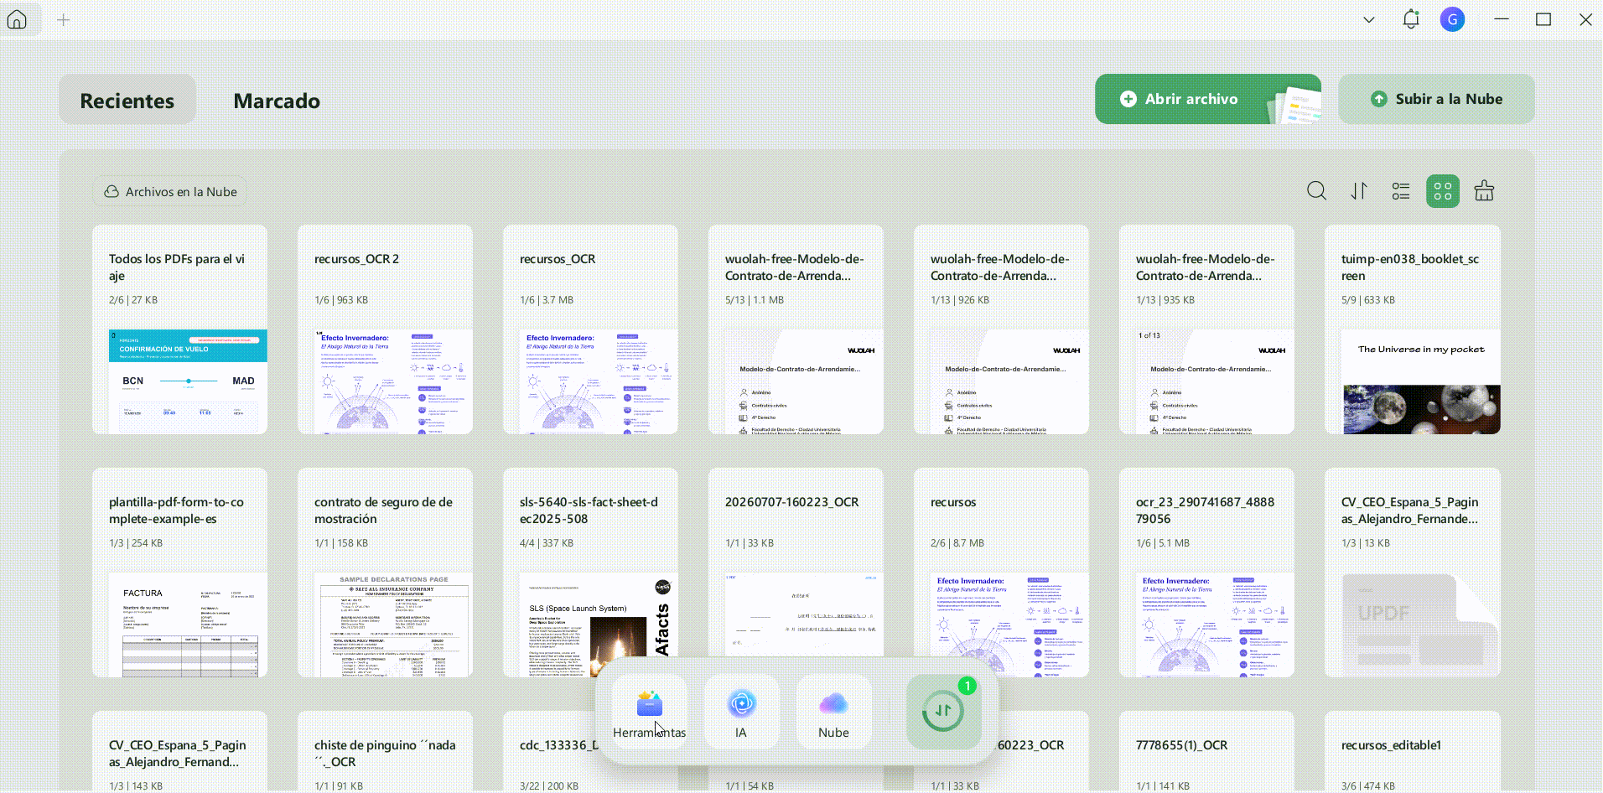The height and width of the screenshot is (793, 1603).
Task: Open 20260707-160223_OCR 33 KB file
Action: tap(796, 573)
